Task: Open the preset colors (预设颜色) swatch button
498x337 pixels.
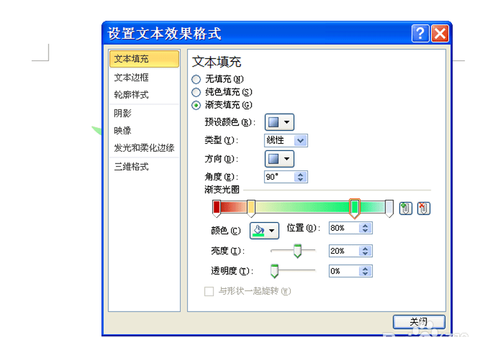Action: tap(280, 122)
